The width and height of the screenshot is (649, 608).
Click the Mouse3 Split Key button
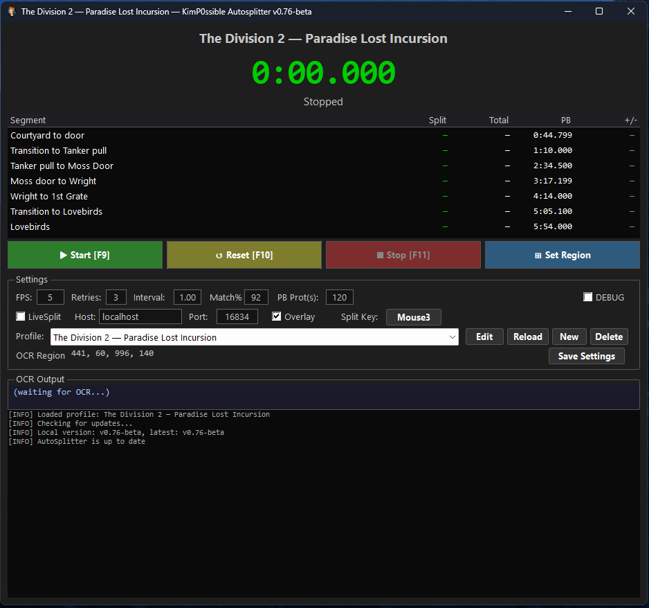pyautogui.click(x=414, y=317)
